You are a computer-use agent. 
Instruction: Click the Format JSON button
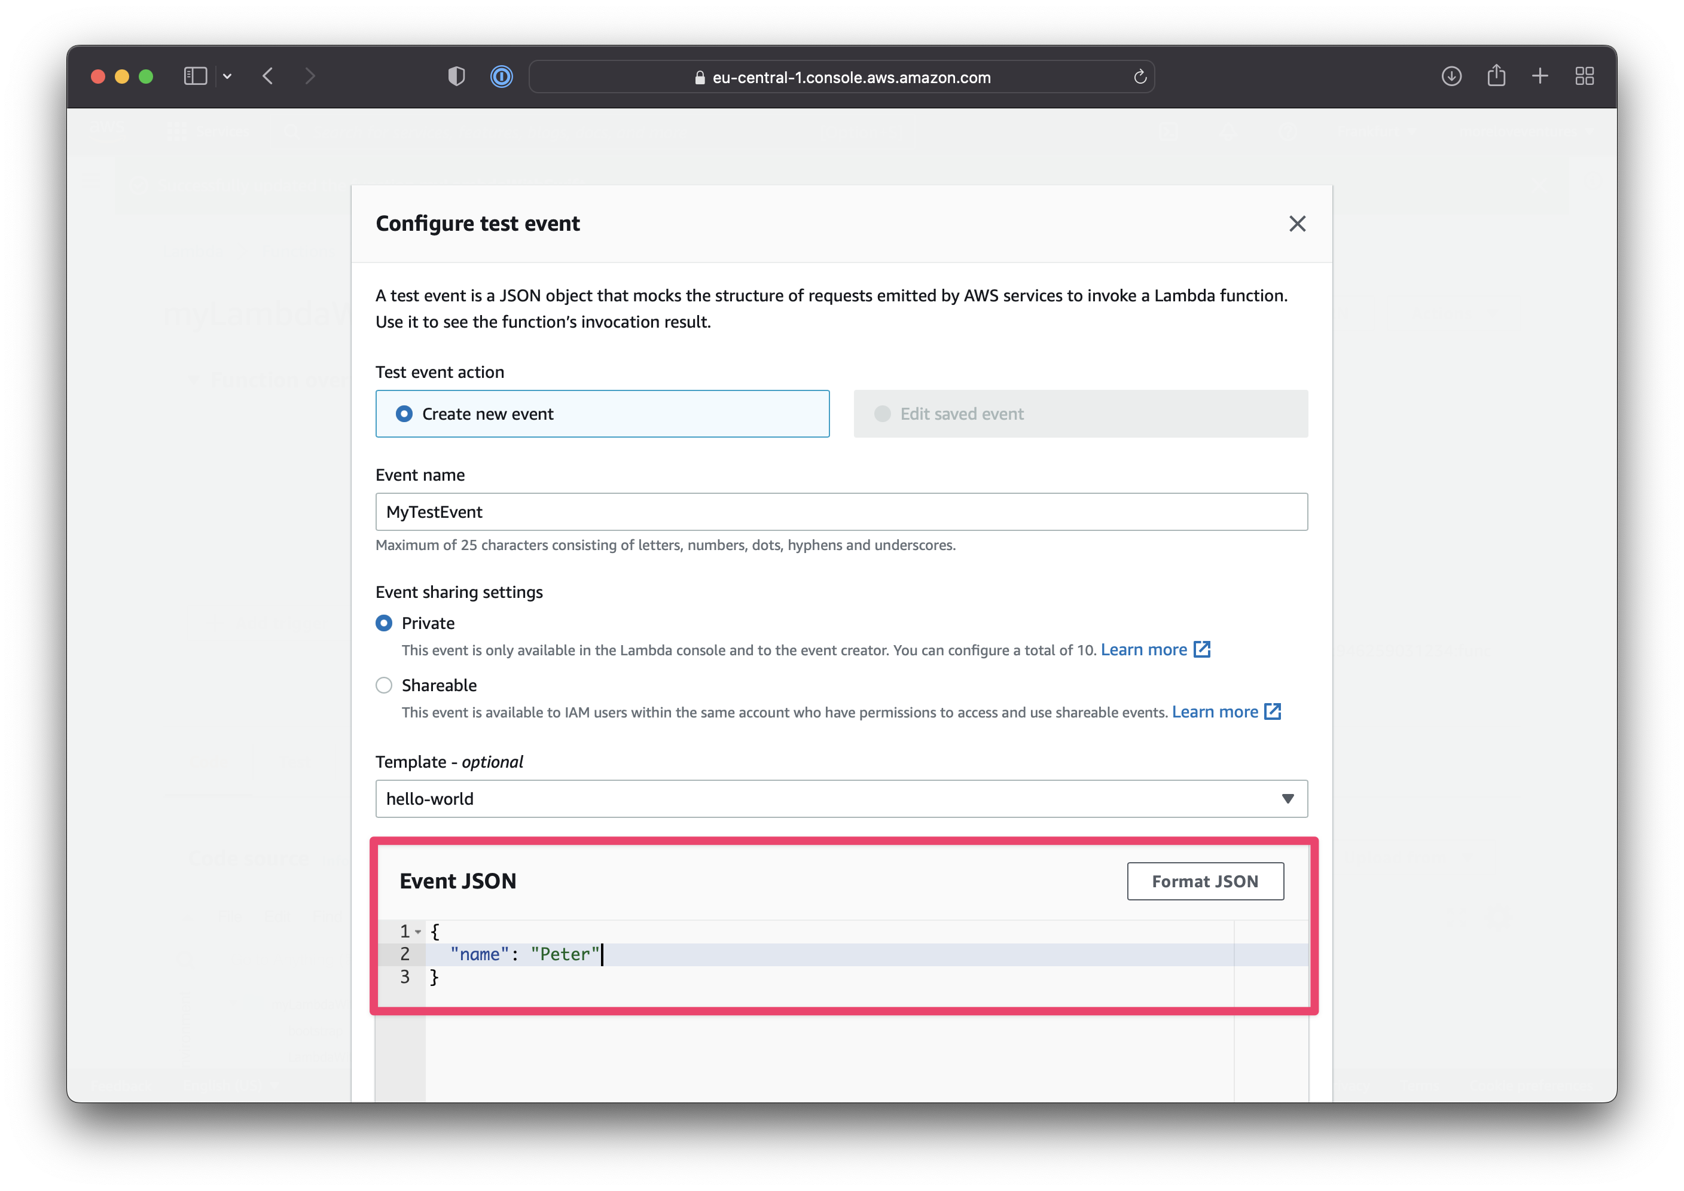click(x=1205, y=881)
